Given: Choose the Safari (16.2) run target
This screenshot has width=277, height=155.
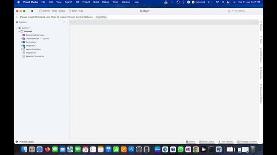Looking at the screenshot, I should [x=76, y=11].
